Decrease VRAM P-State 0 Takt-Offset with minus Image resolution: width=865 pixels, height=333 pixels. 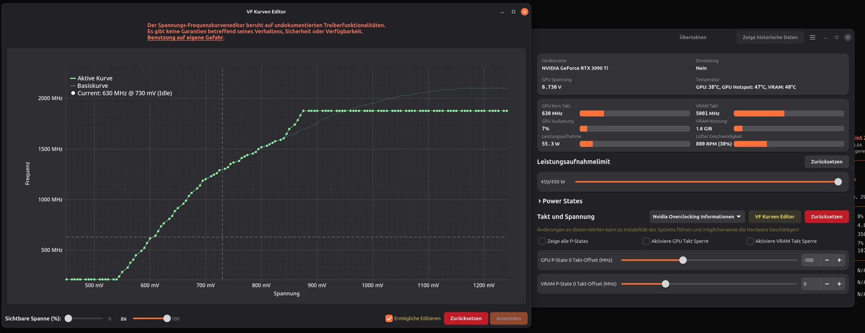pyautogui.click(x=827, y=284)
